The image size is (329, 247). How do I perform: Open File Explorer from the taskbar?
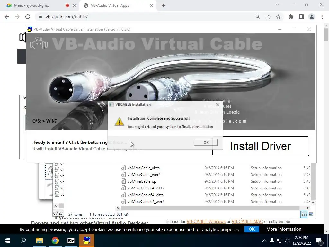click(39, 241)
